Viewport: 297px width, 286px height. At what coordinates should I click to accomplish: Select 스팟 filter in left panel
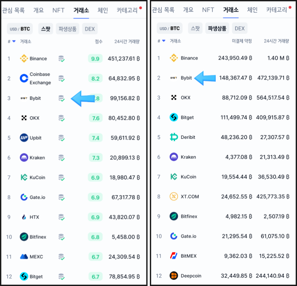(x=46, y=29)
